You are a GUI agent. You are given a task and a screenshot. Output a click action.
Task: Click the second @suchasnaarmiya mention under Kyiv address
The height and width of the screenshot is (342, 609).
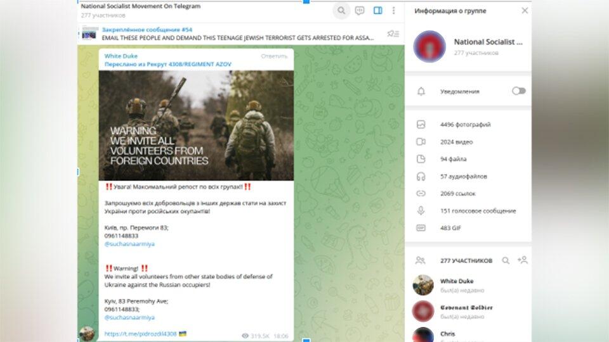(x=129, y=317)
